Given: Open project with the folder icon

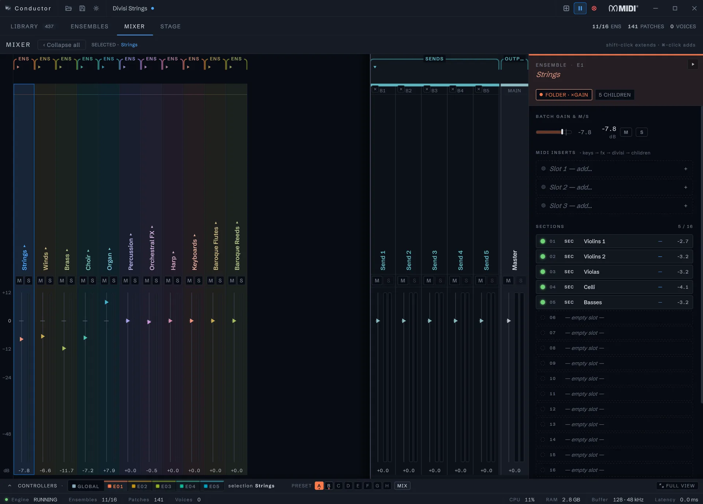Looking at the screenshot, I should [68, 8].
